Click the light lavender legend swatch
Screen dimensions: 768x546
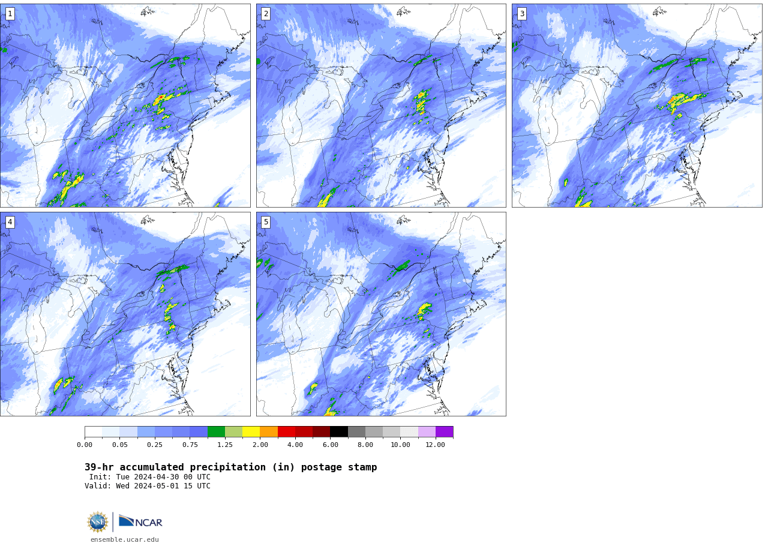pyautogui.click(x=427, y=432)
